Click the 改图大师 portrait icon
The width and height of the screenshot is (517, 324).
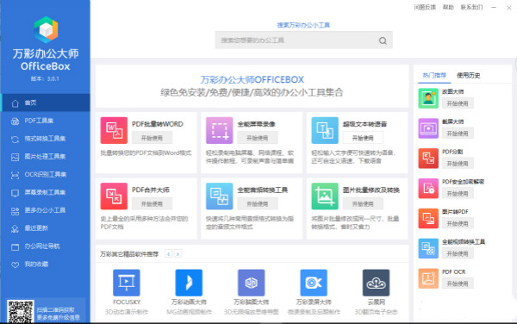tap(428, 98)
